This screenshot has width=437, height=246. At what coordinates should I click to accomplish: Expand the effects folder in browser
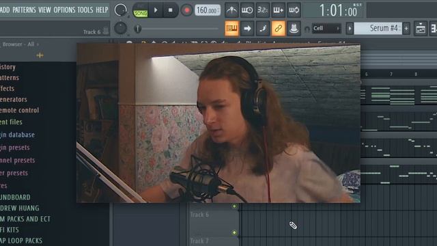(x=7, y=88)
